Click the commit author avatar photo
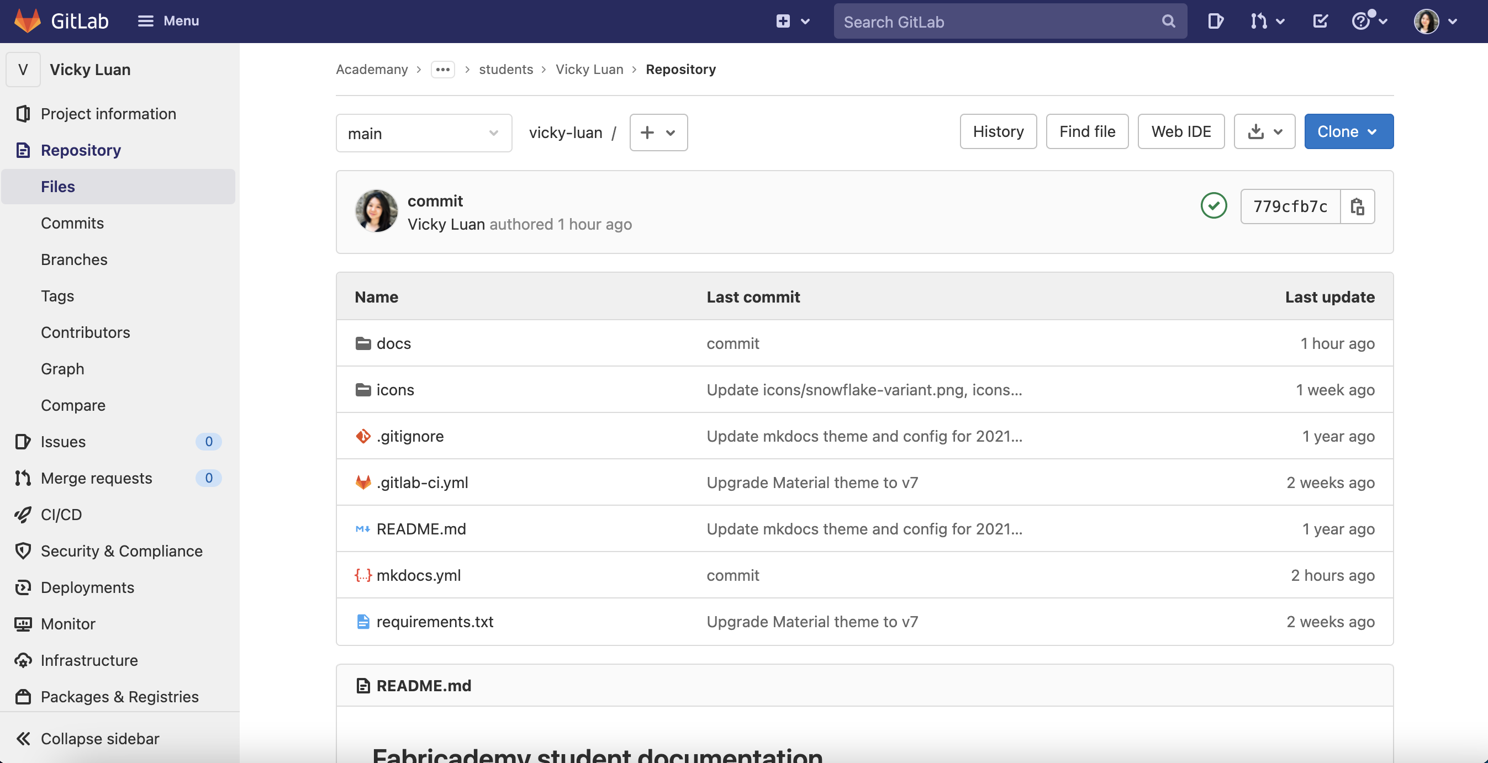 click(377, 211)
